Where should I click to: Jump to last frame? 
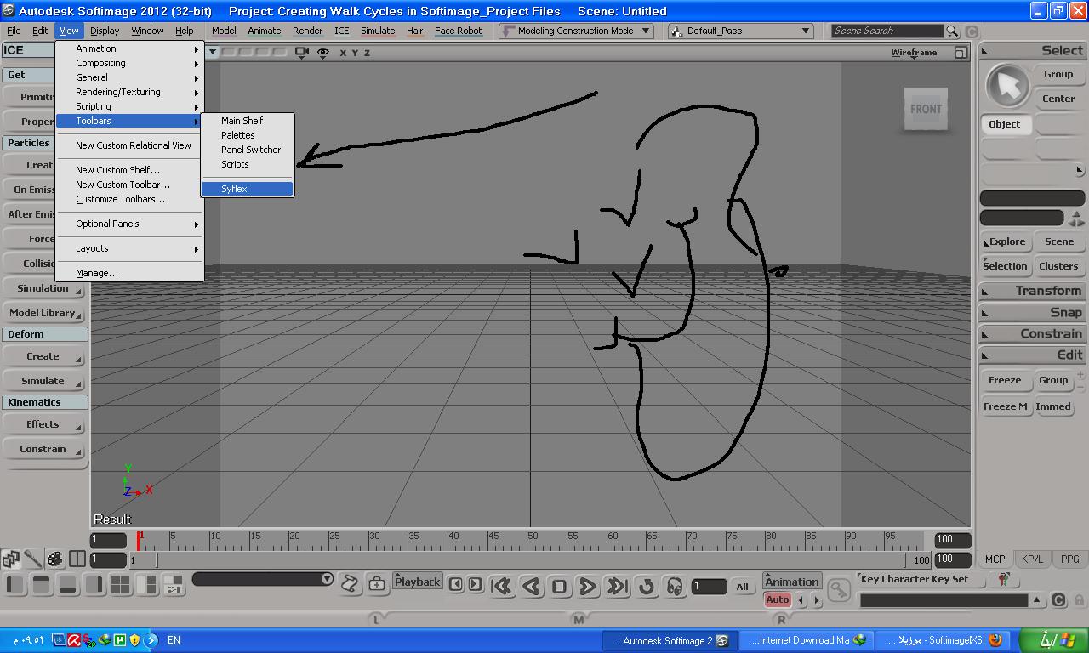(617, 586)
